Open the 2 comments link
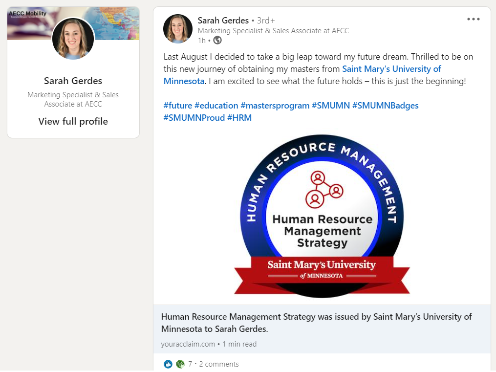 point(219,364)
